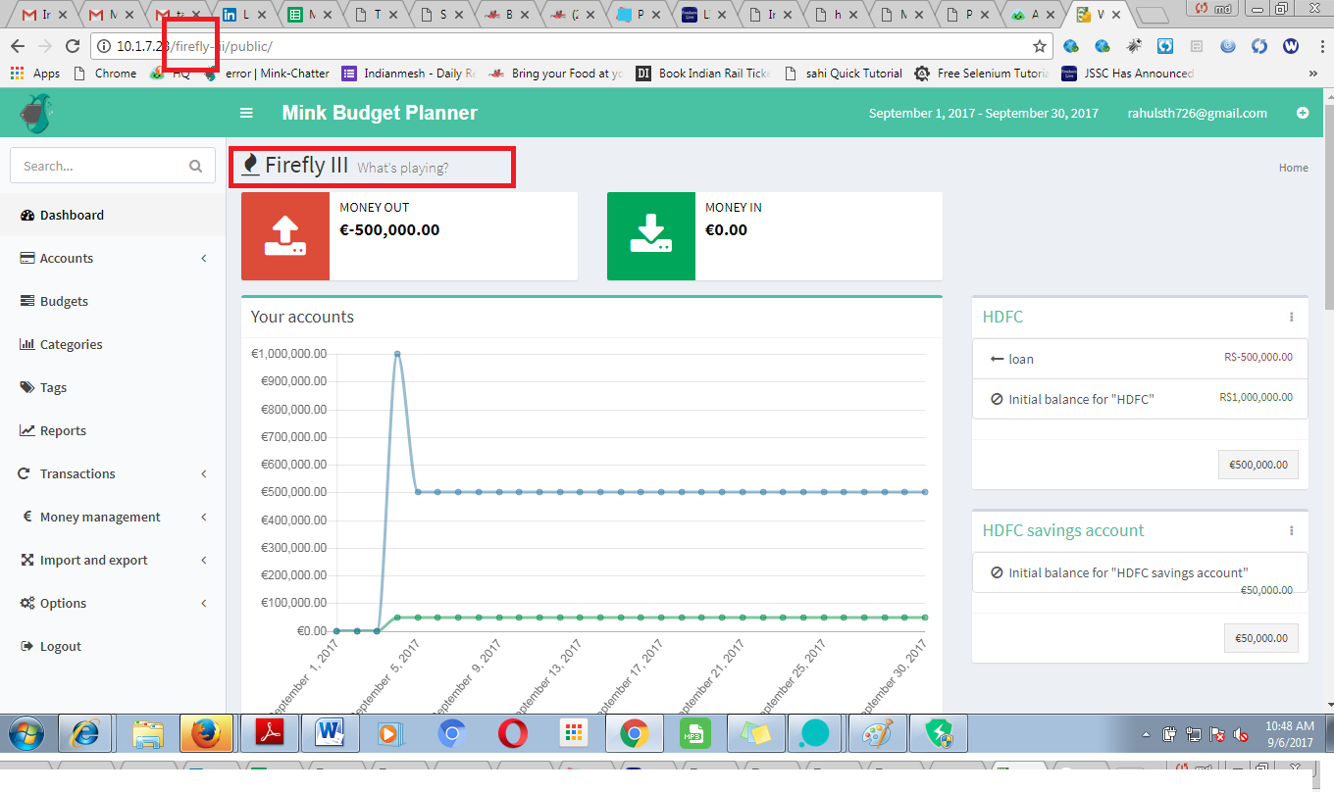Launch Internet Explorer from taskbar
1334x792 pixels.
click(85, 733)
